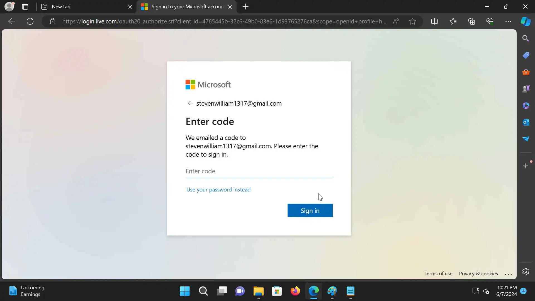Go back using arrow beside email

pyautogui.click(x=190, y=103)
